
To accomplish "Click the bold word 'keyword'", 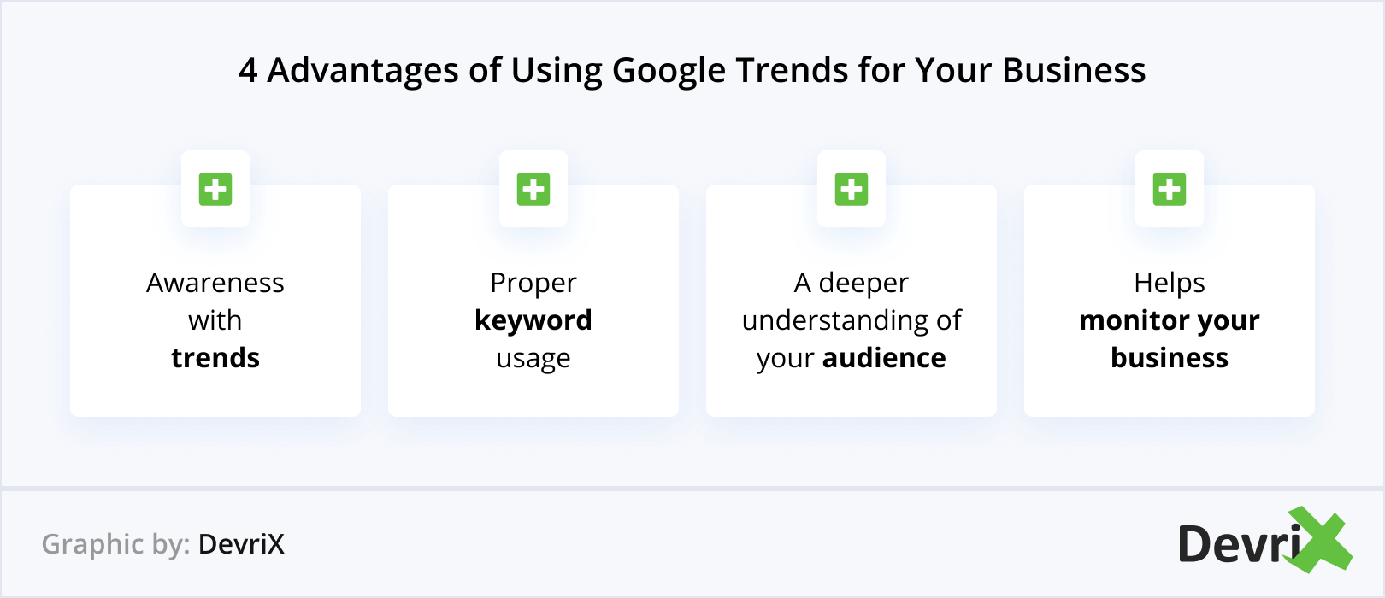I will (533, 320).
